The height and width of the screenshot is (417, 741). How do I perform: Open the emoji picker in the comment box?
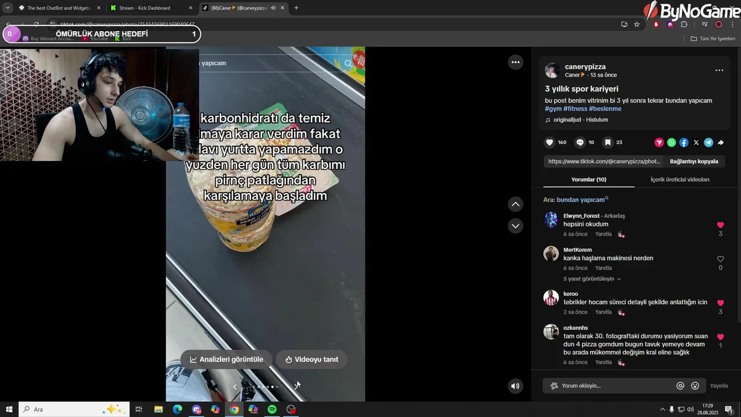pyautogui.click(x=695, y=386)
